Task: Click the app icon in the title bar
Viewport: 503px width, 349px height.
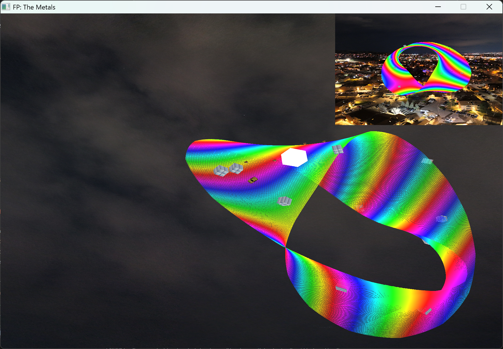Action: [6, 7]
